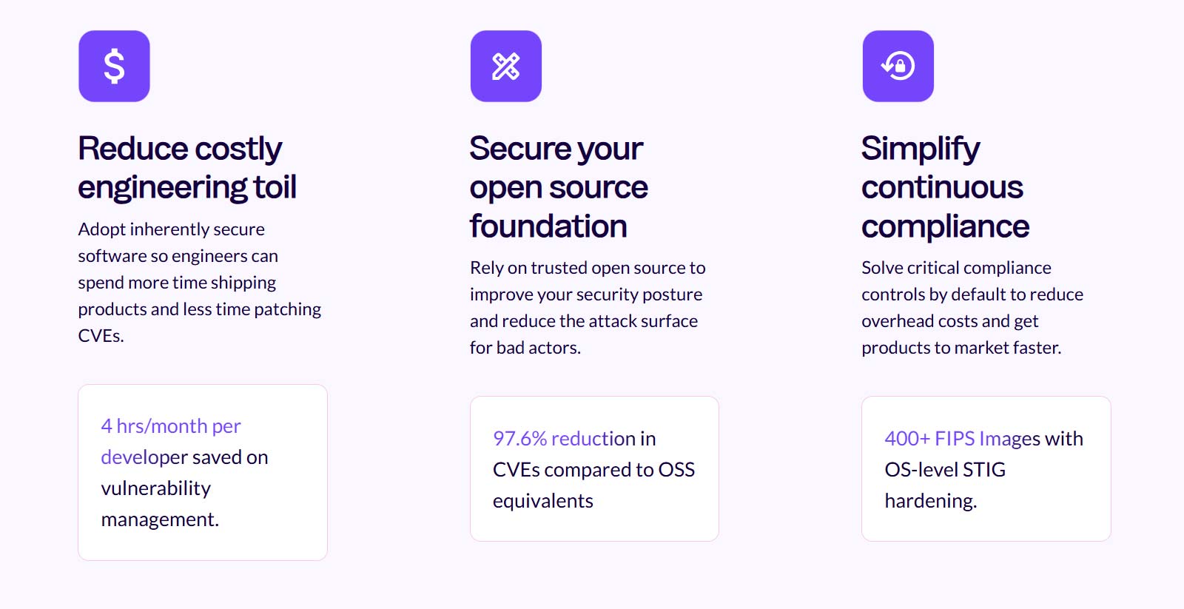Click 'CVEs.' ending the first paragraph
The image size is (1184, 609).
click(101, 336)
